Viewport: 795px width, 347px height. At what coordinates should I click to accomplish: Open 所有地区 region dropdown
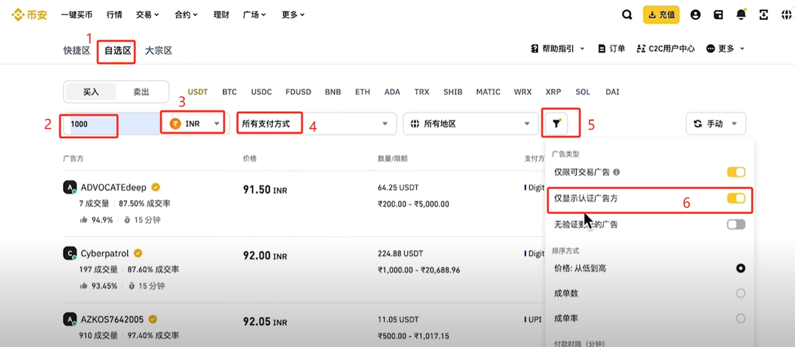coord(471,123)
